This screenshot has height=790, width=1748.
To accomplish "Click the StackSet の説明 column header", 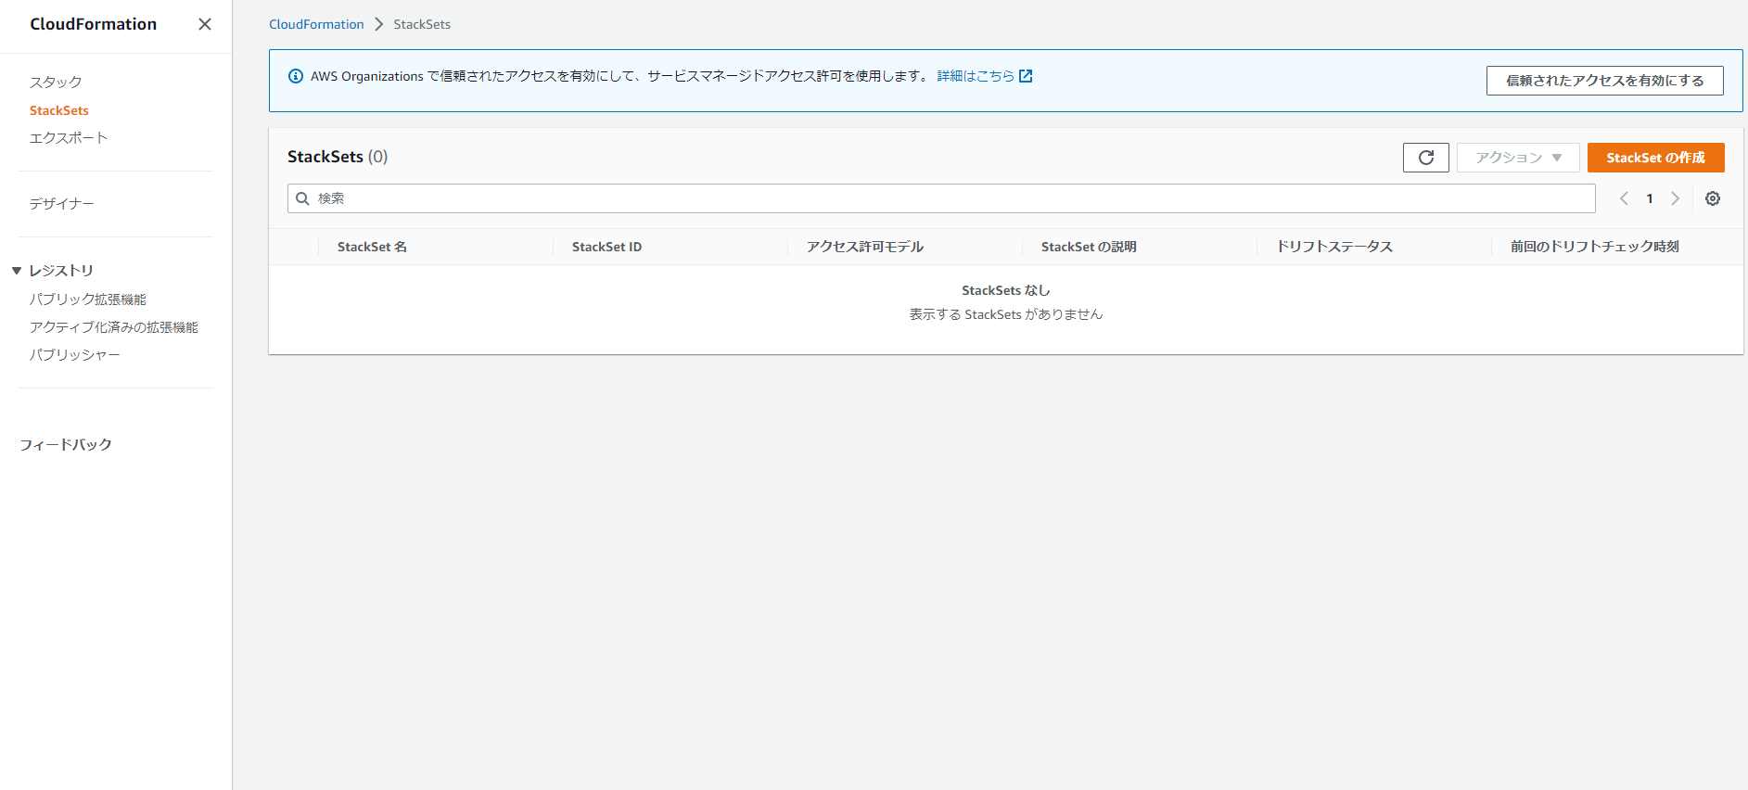I will click(x=1089, y=247).
